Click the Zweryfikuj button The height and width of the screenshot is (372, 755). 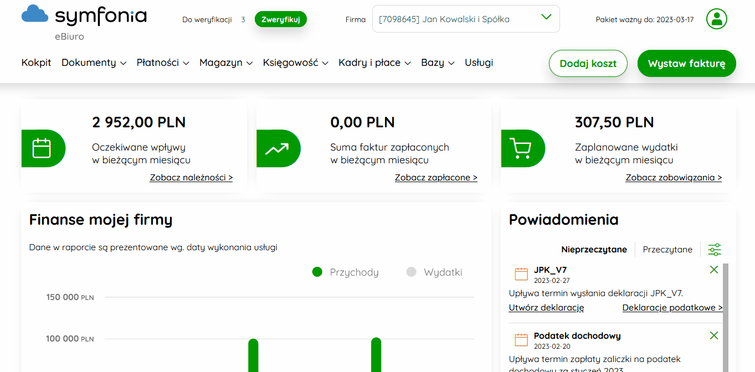click(280, 19)
